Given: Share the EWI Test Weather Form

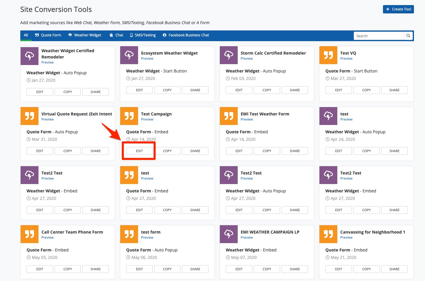Looking at the screenshot, I should [x=295, y=151].
